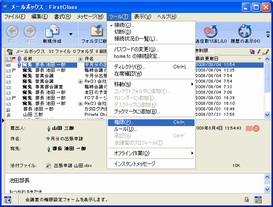273x207 pixels.
Task: Toggle the checked 接続 menu item
Action: point(124,26)
